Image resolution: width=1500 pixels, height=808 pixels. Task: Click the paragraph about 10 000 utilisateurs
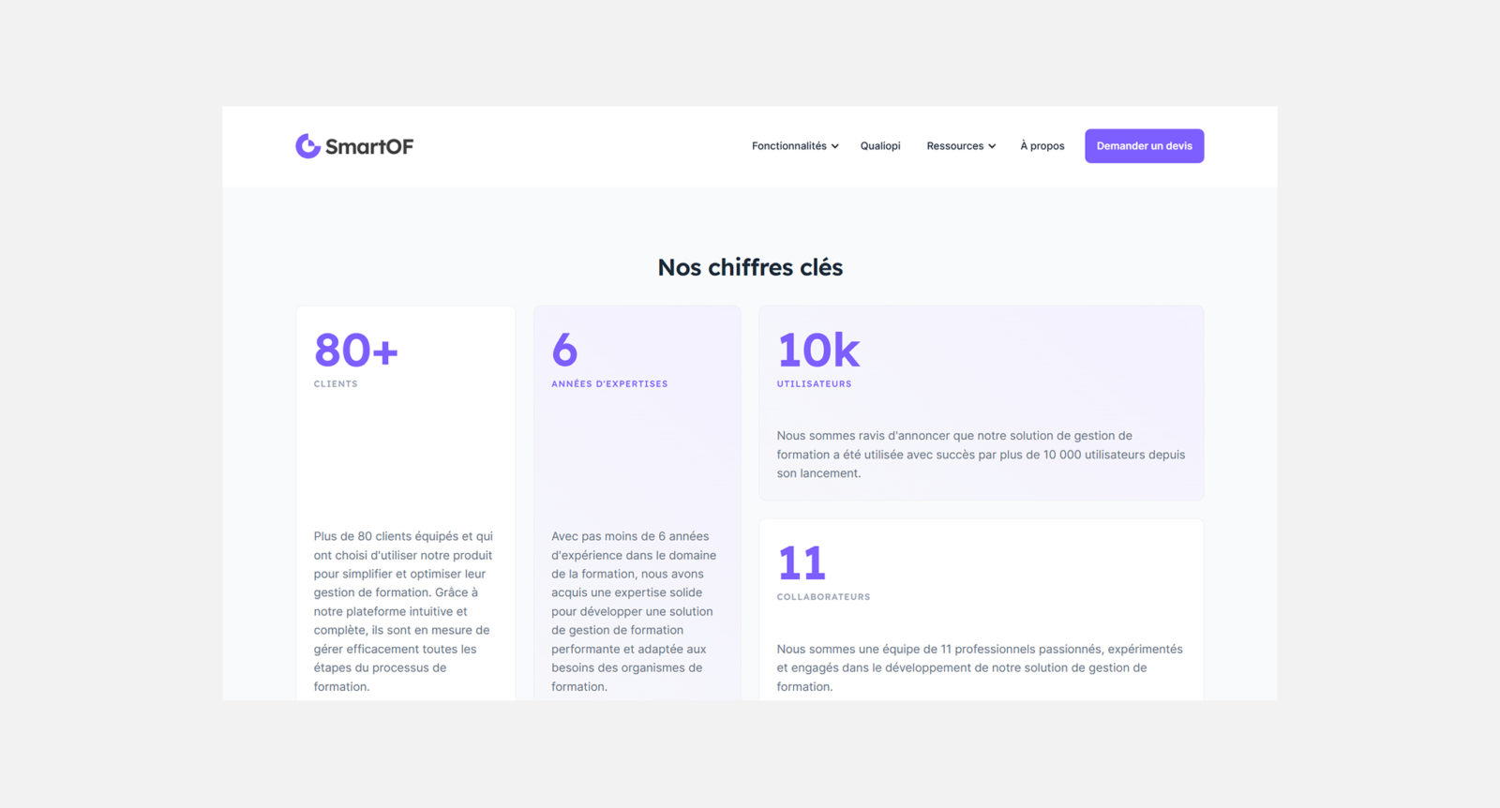pyautogui.click(x=980, y=455)
